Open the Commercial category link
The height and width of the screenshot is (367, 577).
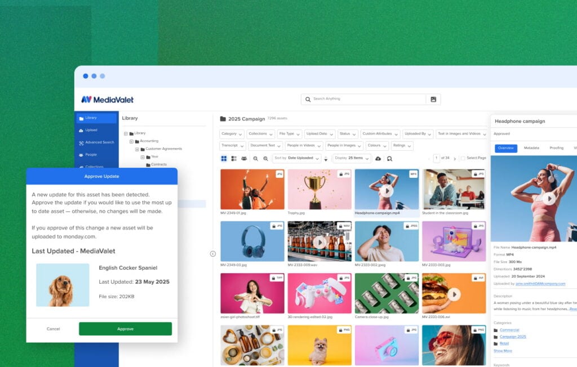[509, 330]
